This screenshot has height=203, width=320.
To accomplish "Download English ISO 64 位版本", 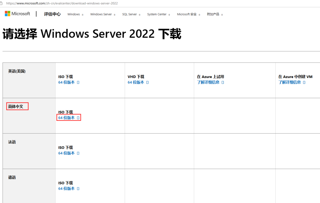I will pyautogui.click(x=69, y=82).
